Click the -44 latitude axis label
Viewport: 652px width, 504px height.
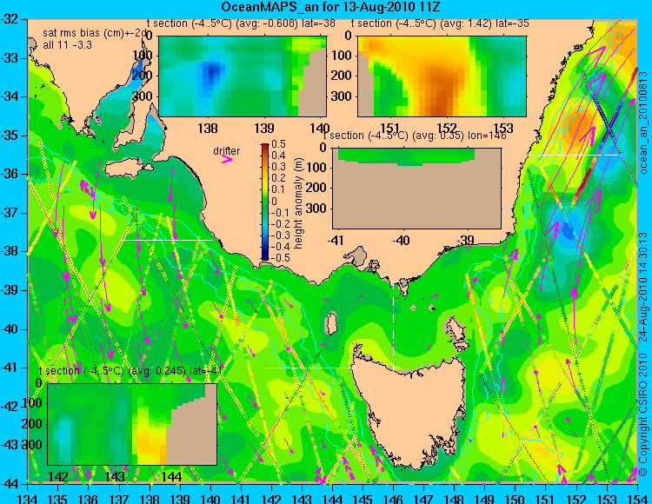(x=10, y=484)
